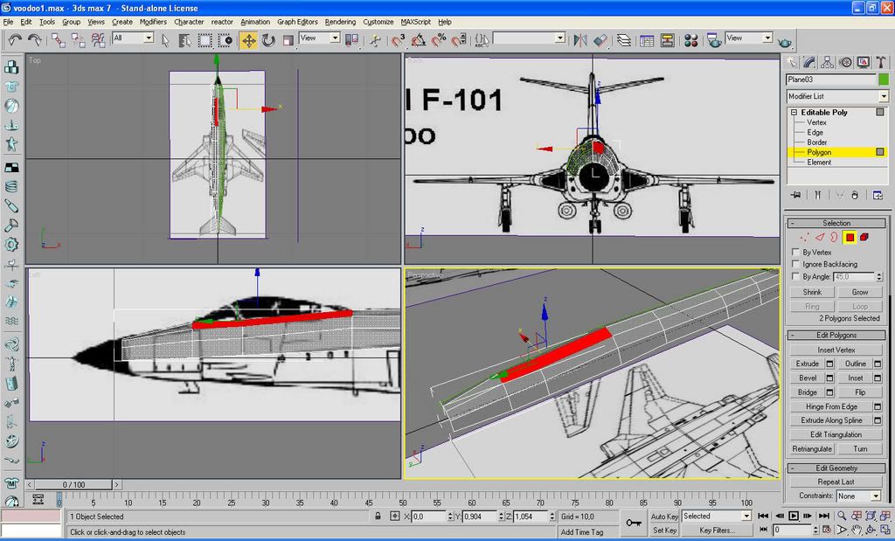Activate the Select and Rotate tool
Viewport: 895px width, 541px height.
click(x=268, y=40)
